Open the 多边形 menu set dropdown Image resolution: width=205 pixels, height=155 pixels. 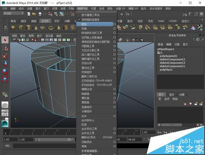(13, 13)
